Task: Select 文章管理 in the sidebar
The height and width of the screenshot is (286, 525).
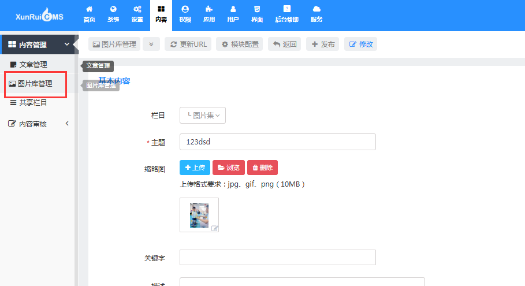Action: [x=33, y=65]
